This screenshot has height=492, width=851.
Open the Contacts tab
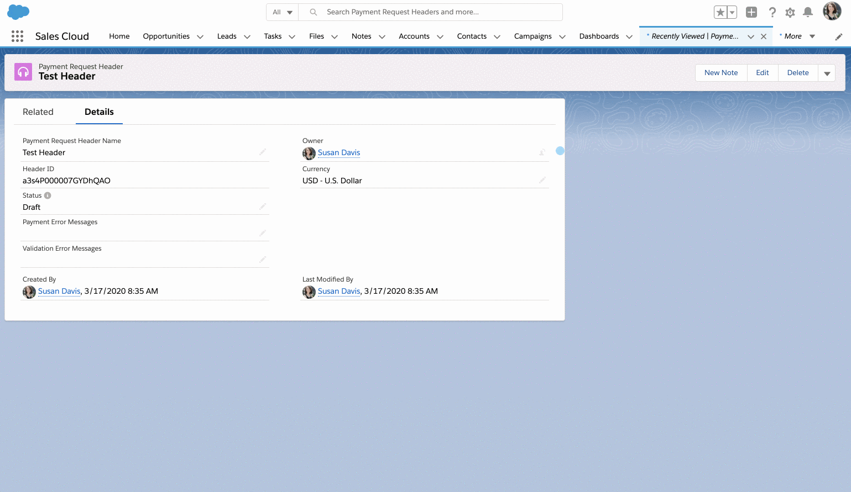[472, 36]
